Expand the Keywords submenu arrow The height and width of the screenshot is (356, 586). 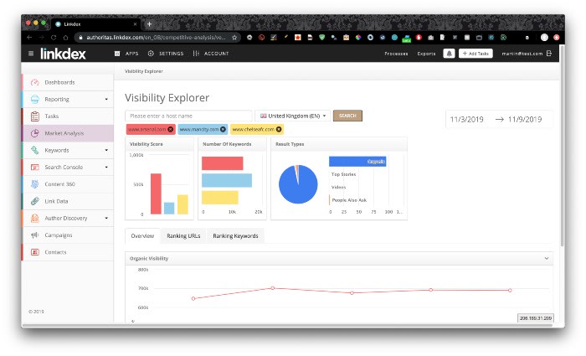[106, 150]
